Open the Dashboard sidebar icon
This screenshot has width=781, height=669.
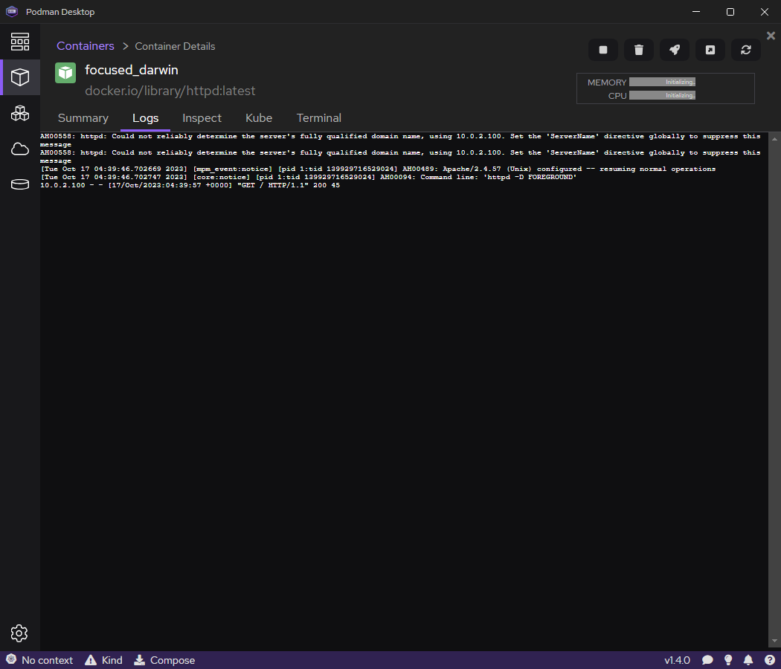tap(20, 42)
